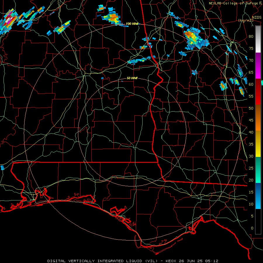This screenshot has height=263, width=263.
Task: Click the 50 value on the color scale
Action: coord(251,108)
